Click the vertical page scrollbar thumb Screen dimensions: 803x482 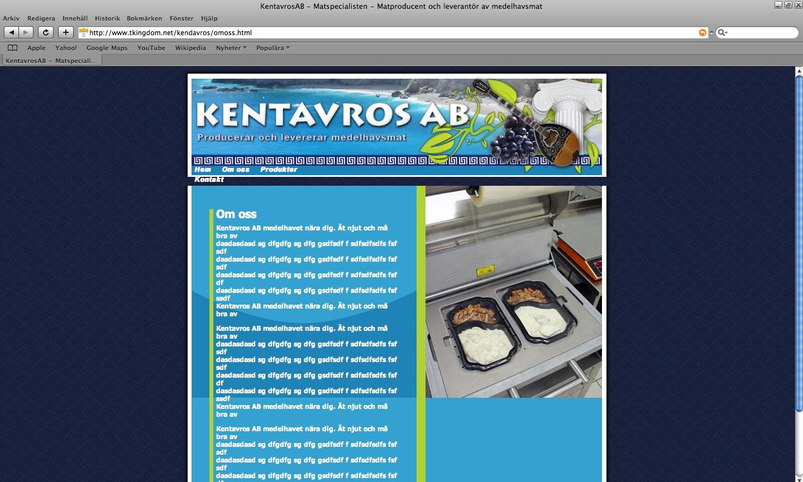coord(799,244)
